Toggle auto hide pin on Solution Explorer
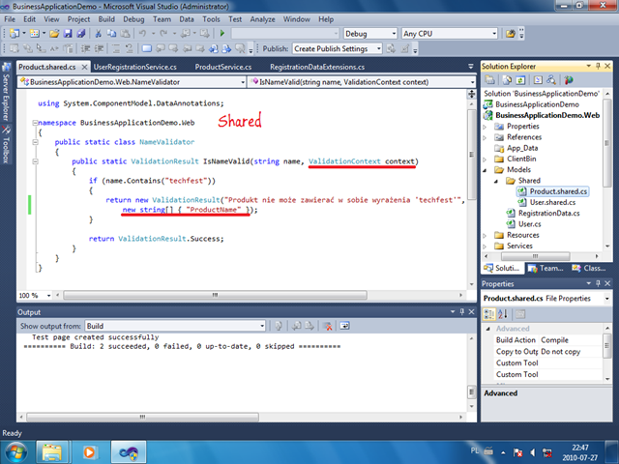 [598, 66]
